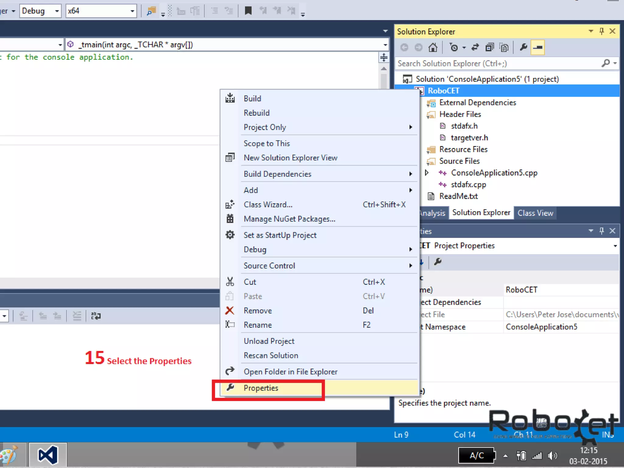This screenshot has width=624, height=468.
Task: Click the volume speaker icon in system tray
Action: 552,456
